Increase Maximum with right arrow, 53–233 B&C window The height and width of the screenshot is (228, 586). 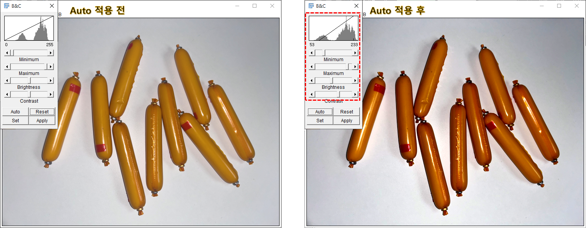[355, 67]
